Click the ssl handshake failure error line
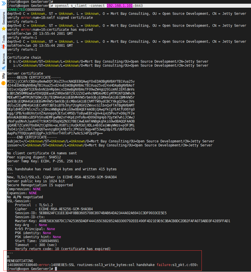 (x=103, y=265)
